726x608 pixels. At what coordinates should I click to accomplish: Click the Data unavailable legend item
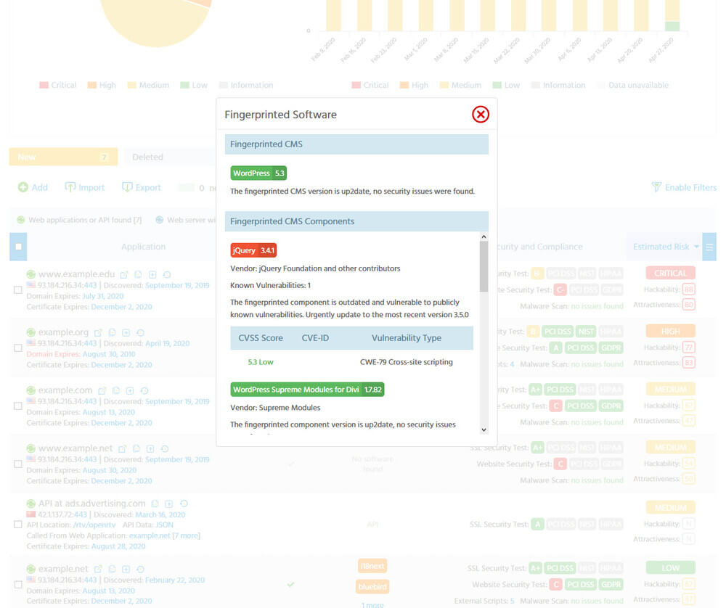[x=633, y=85]
